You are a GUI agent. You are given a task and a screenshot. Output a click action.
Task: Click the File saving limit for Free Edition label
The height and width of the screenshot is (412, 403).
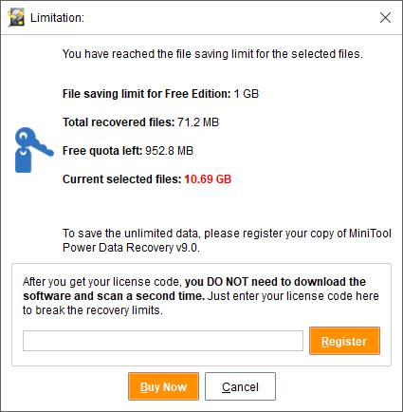(x=147, y=94)
